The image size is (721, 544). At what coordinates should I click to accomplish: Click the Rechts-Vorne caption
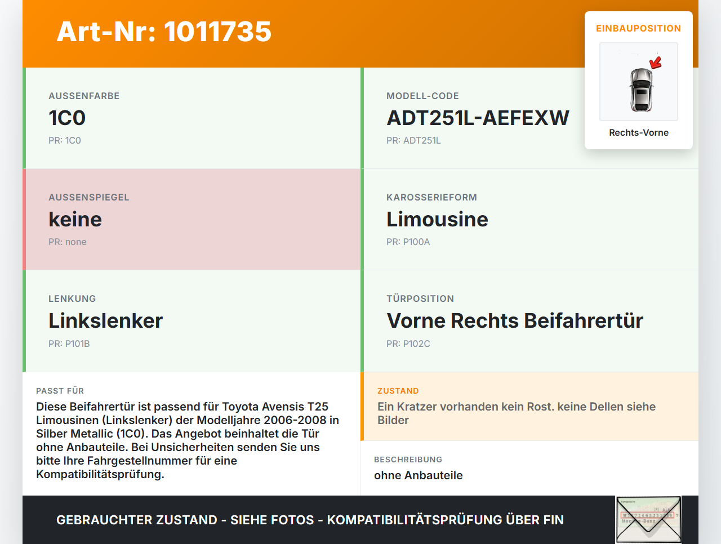[x=638, y=132]
